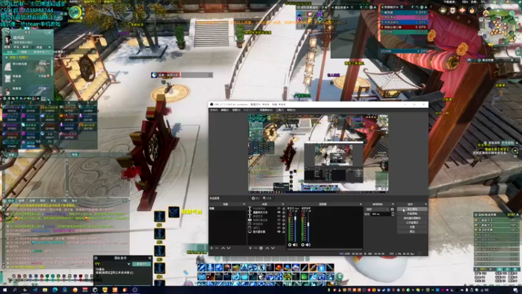Click OBS 退出 exit button

(x=412, y=231)
